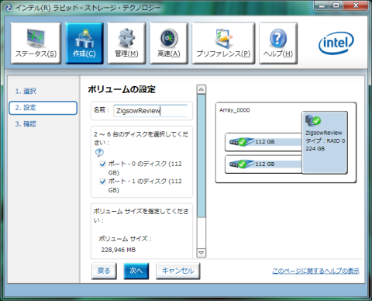This screenshot has height=301, width=372.
Task: Open the ヘルプ(H) help button
Action: point(278,43)
